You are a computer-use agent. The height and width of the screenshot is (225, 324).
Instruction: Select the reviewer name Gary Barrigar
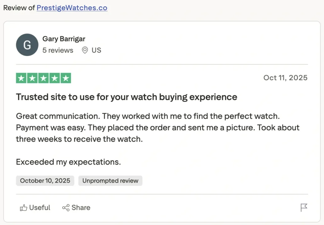pyautogui.click(x=64, y=39)
